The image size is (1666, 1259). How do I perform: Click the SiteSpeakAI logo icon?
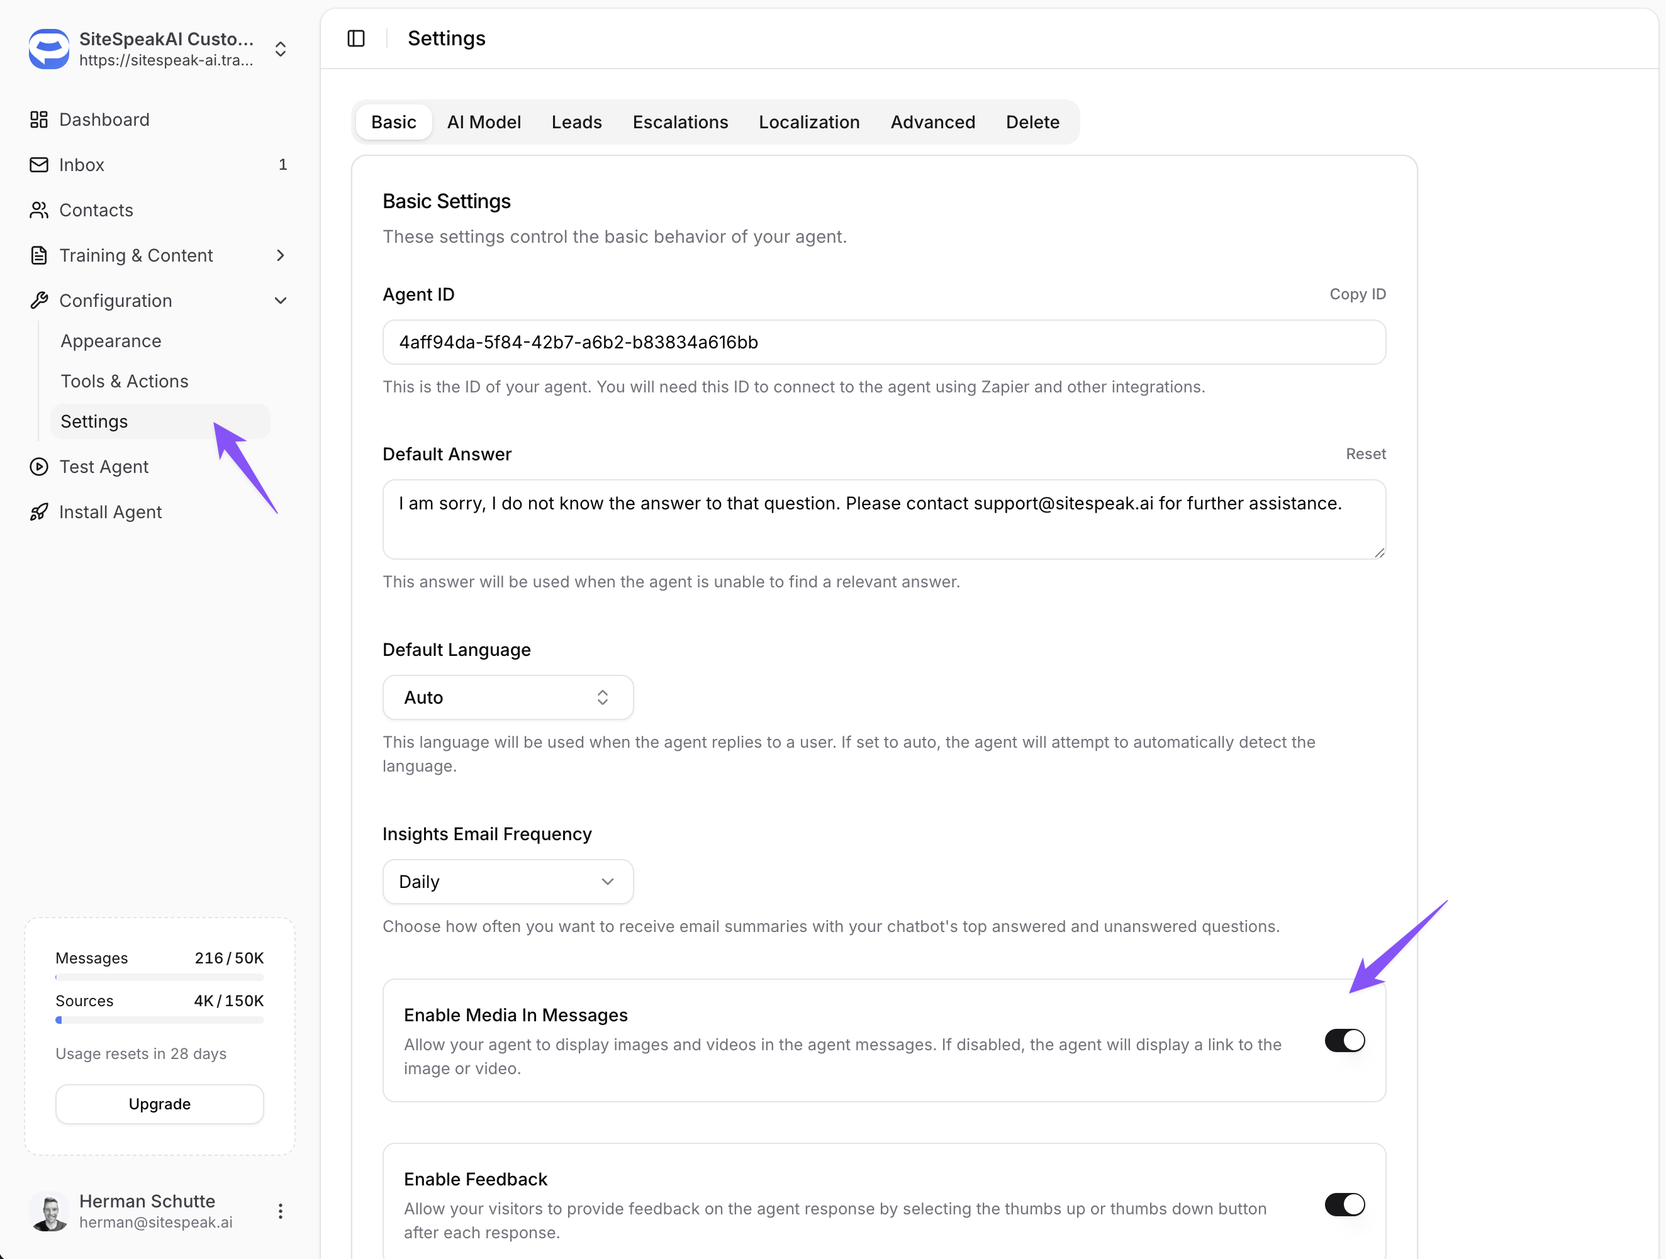pos(49,49)
